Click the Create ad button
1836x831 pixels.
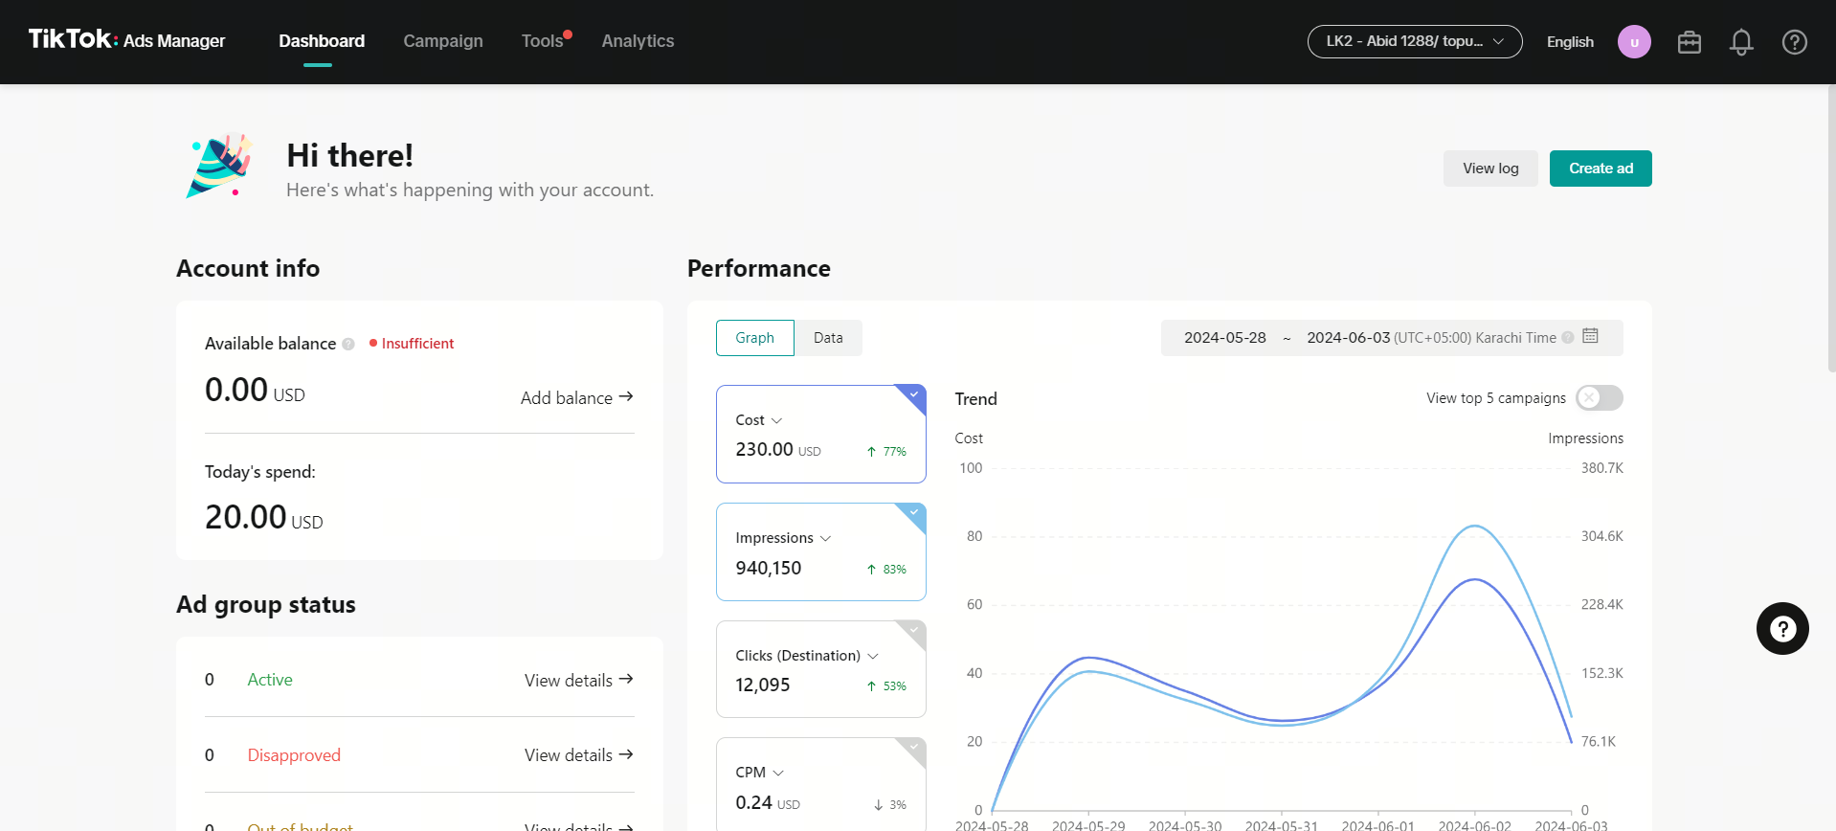tap(1600, 168)
